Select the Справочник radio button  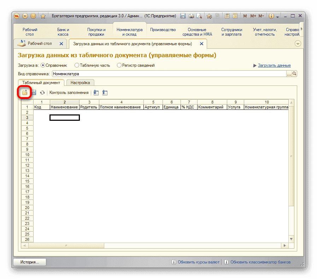click(x=43, y=65)
